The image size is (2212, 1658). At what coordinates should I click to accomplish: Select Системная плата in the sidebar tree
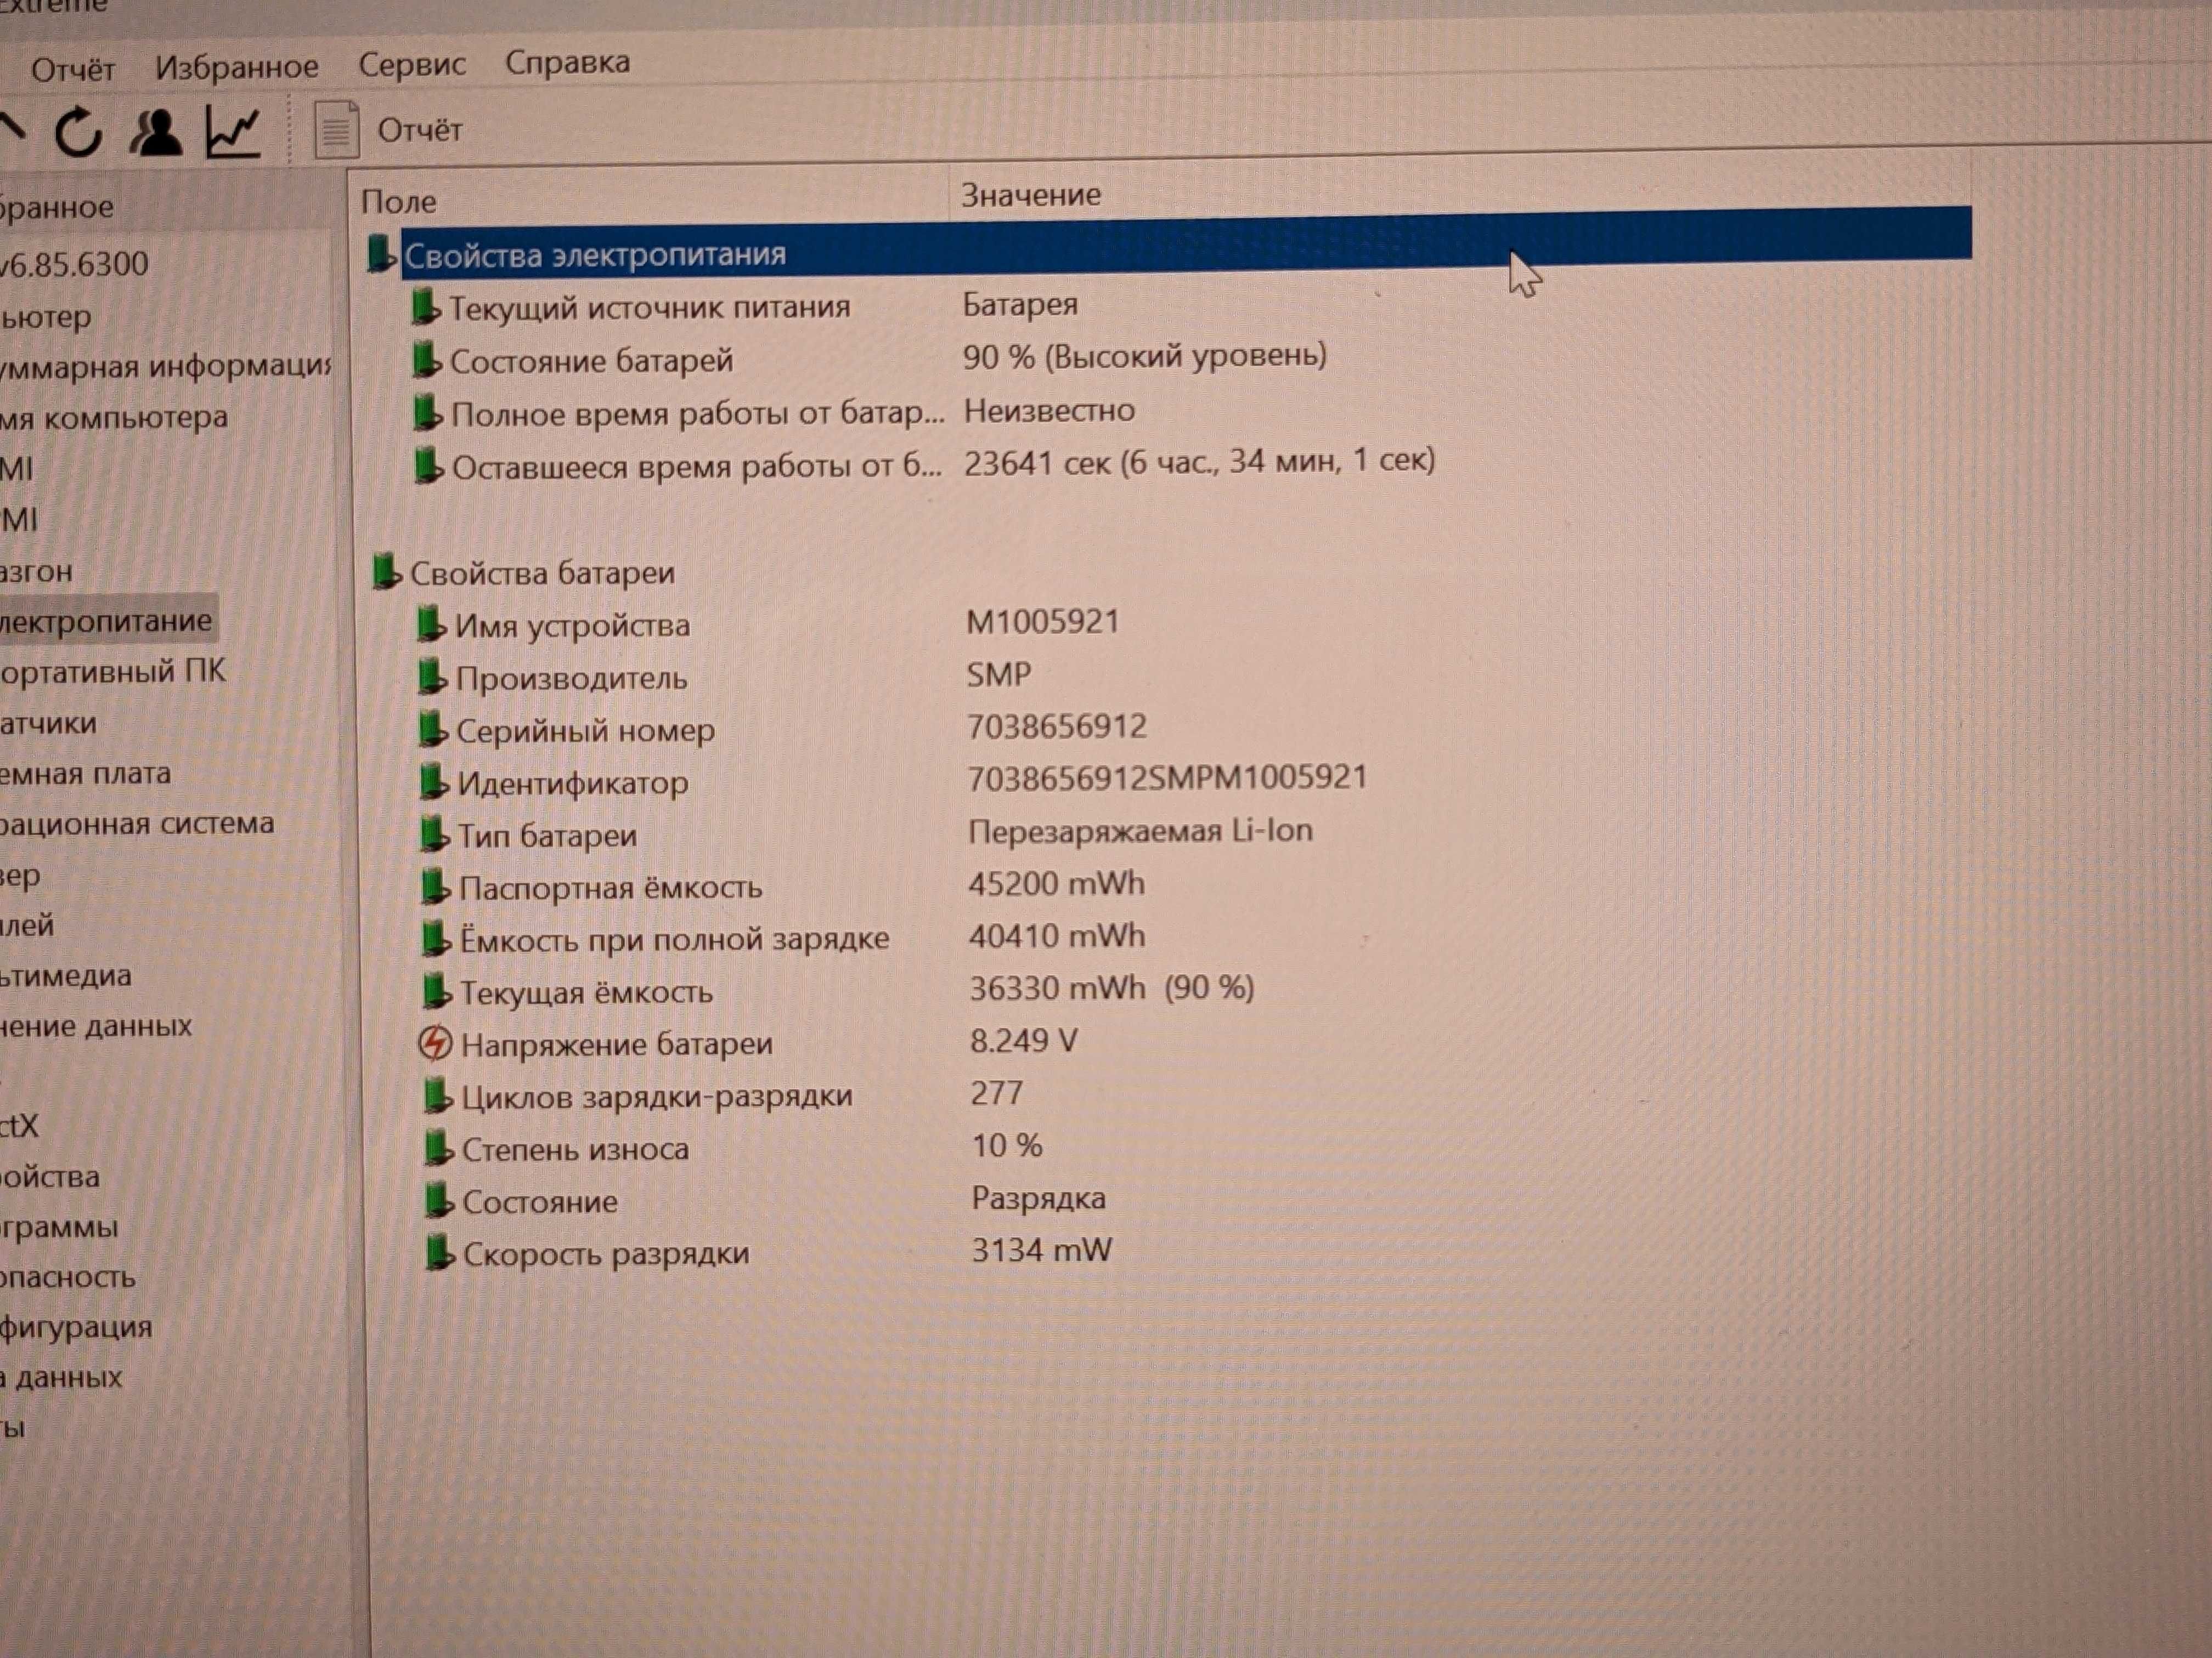click(86, 773)
